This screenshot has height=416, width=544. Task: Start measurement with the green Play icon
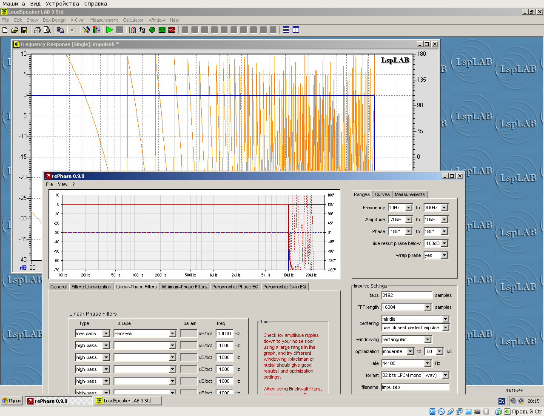pos(110,30)
